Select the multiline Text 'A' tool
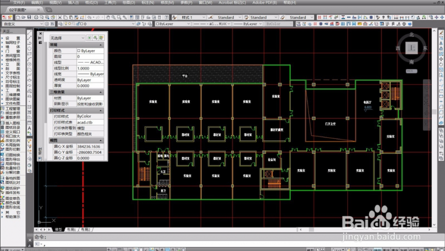The image size is (445, 251). click(x=29, y=128)
